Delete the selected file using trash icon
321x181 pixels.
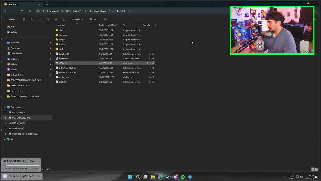tap(64, 19)
